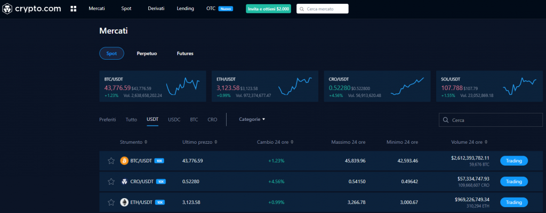Open the CRO/USDT sparkline chart card
This screenshot has height=213, width=546.
coord(377,86)
